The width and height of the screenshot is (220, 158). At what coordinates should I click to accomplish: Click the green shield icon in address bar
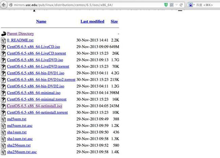(166, 5)
